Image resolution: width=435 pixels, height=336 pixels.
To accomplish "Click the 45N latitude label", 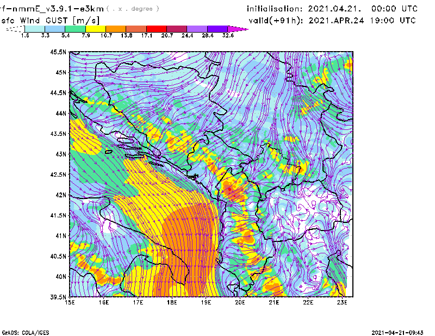I will coord(61,72).
